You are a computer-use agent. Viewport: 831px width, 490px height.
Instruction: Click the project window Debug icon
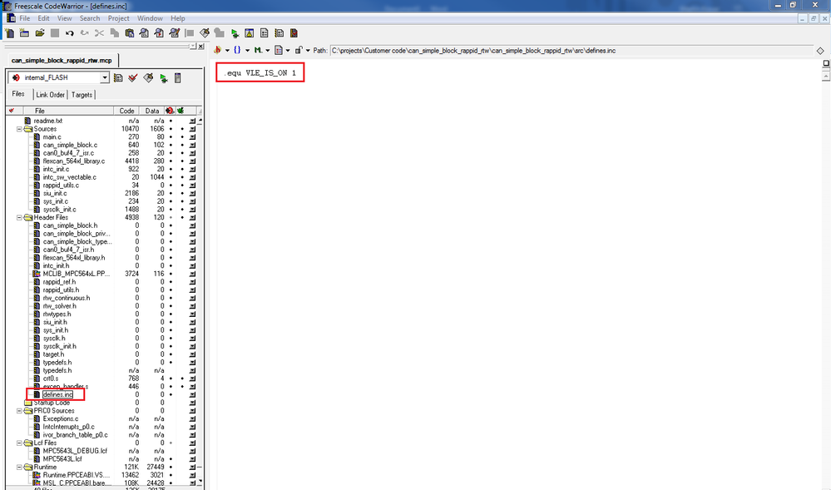[x=163, y=78]
